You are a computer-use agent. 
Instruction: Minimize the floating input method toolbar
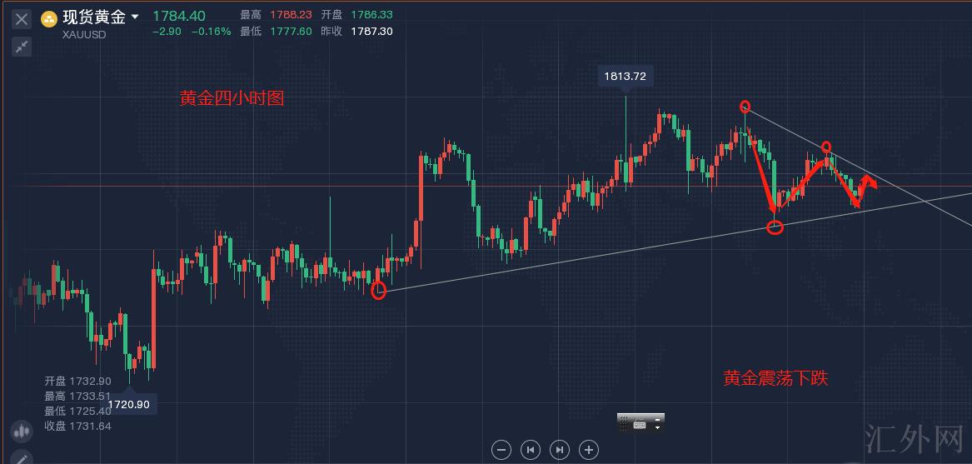[x=658, y=418]
